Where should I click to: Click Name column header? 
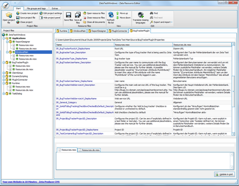[x=85, y=45]
